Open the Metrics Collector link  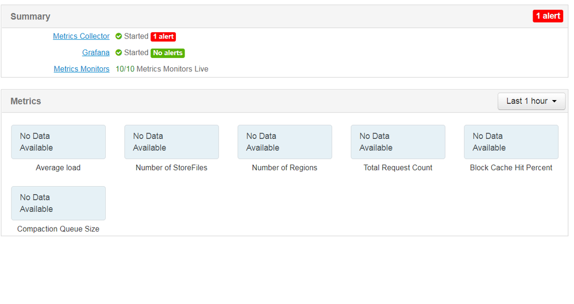81,36
